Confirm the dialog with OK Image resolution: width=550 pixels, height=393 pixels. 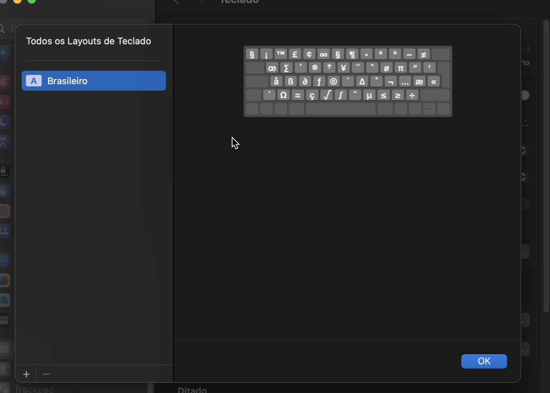pos(484,361)
